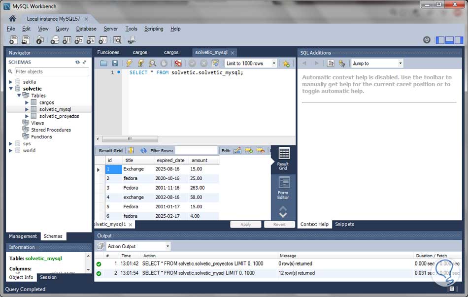Show more result view options arrows

point(283,212)
